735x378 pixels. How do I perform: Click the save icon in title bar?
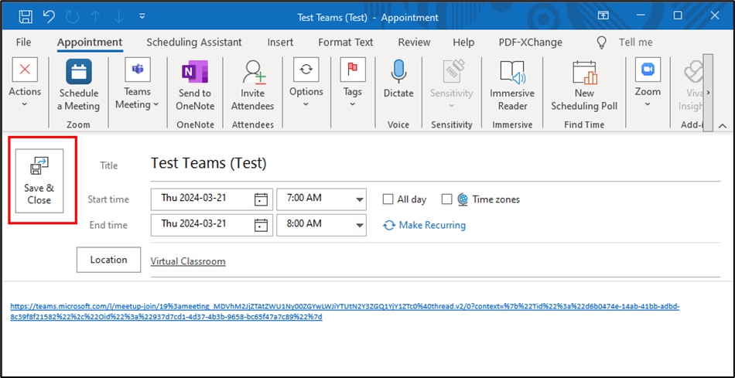(25, 16)
